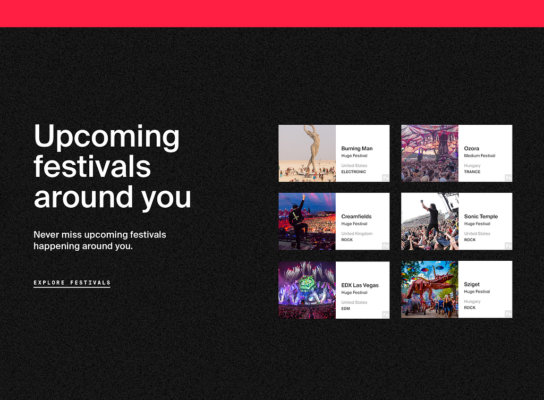Click the Fe badge on EDX Las Vegas card

tap(386, 314)
